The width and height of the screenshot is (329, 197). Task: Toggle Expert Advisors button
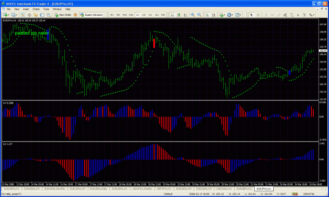tap(91, 15)
